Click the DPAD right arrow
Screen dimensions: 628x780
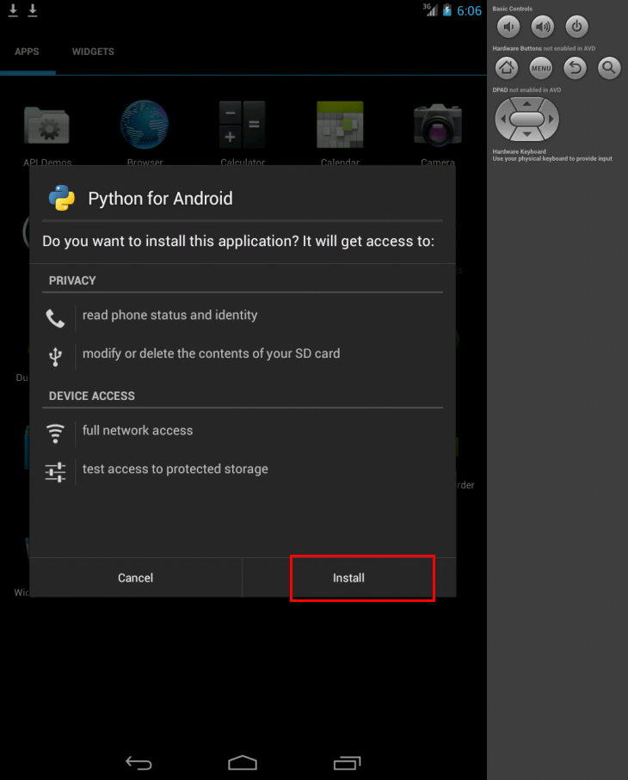(551, 119)
